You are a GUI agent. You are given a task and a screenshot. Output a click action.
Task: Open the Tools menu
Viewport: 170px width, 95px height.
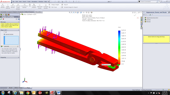(x=29, y=2)
